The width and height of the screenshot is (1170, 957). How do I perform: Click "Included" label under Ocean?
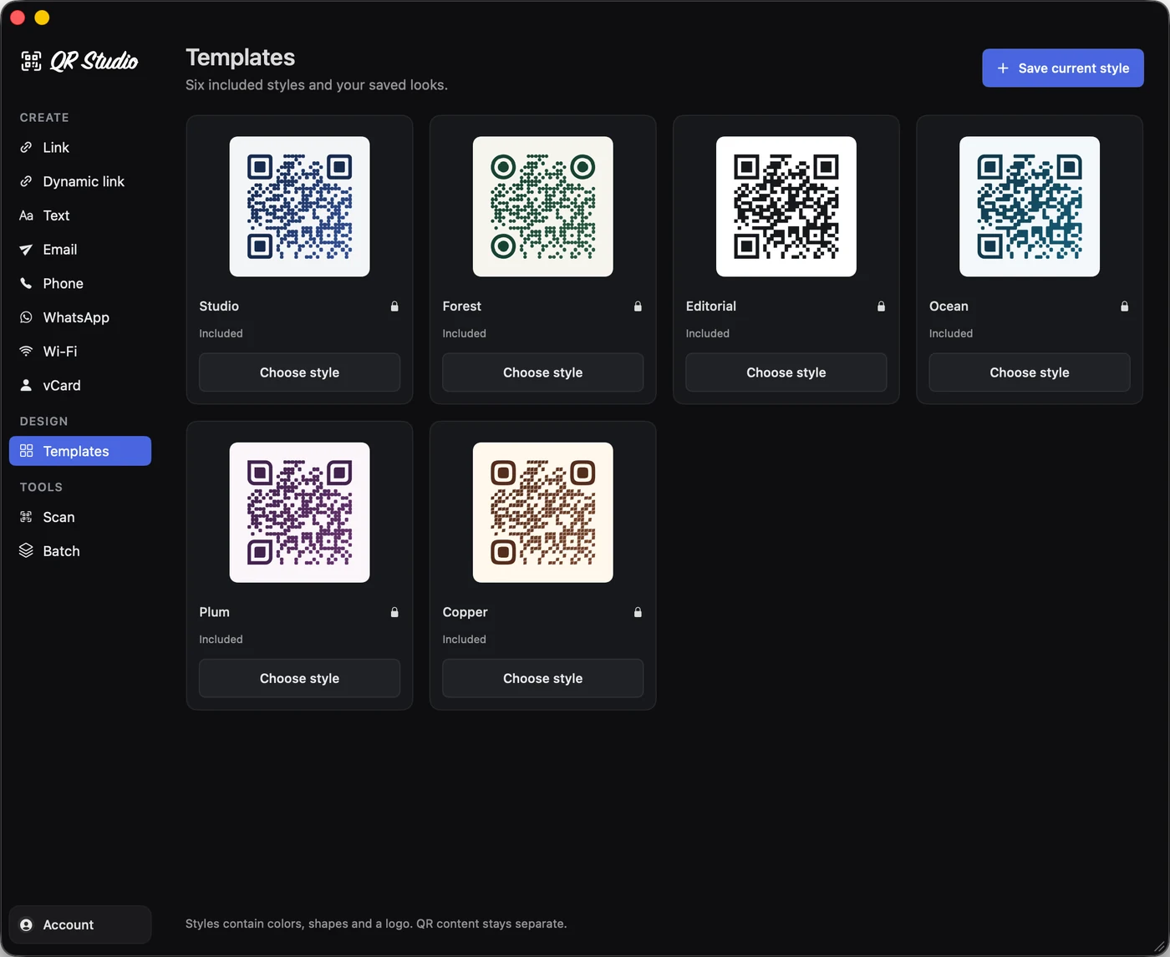click(951, 333)
